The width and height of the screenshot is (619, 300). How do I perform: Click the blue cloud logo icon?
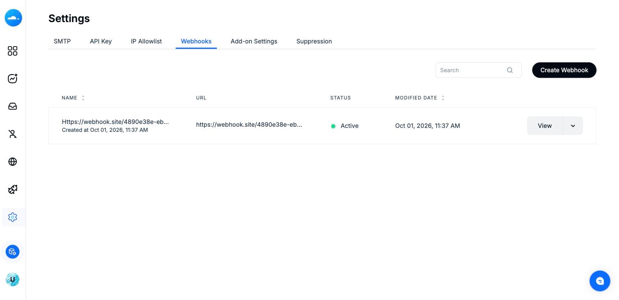click(13, 18)
